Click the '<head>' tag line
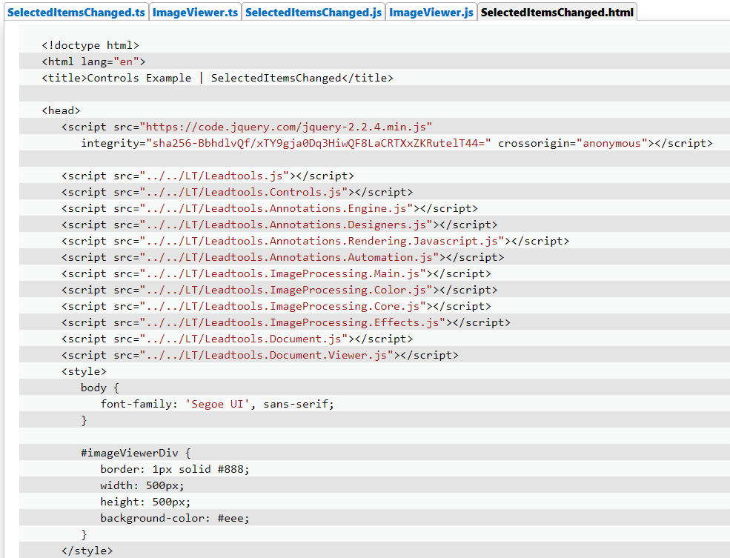Viewport: 730px width, 558px height. [61, 110]
